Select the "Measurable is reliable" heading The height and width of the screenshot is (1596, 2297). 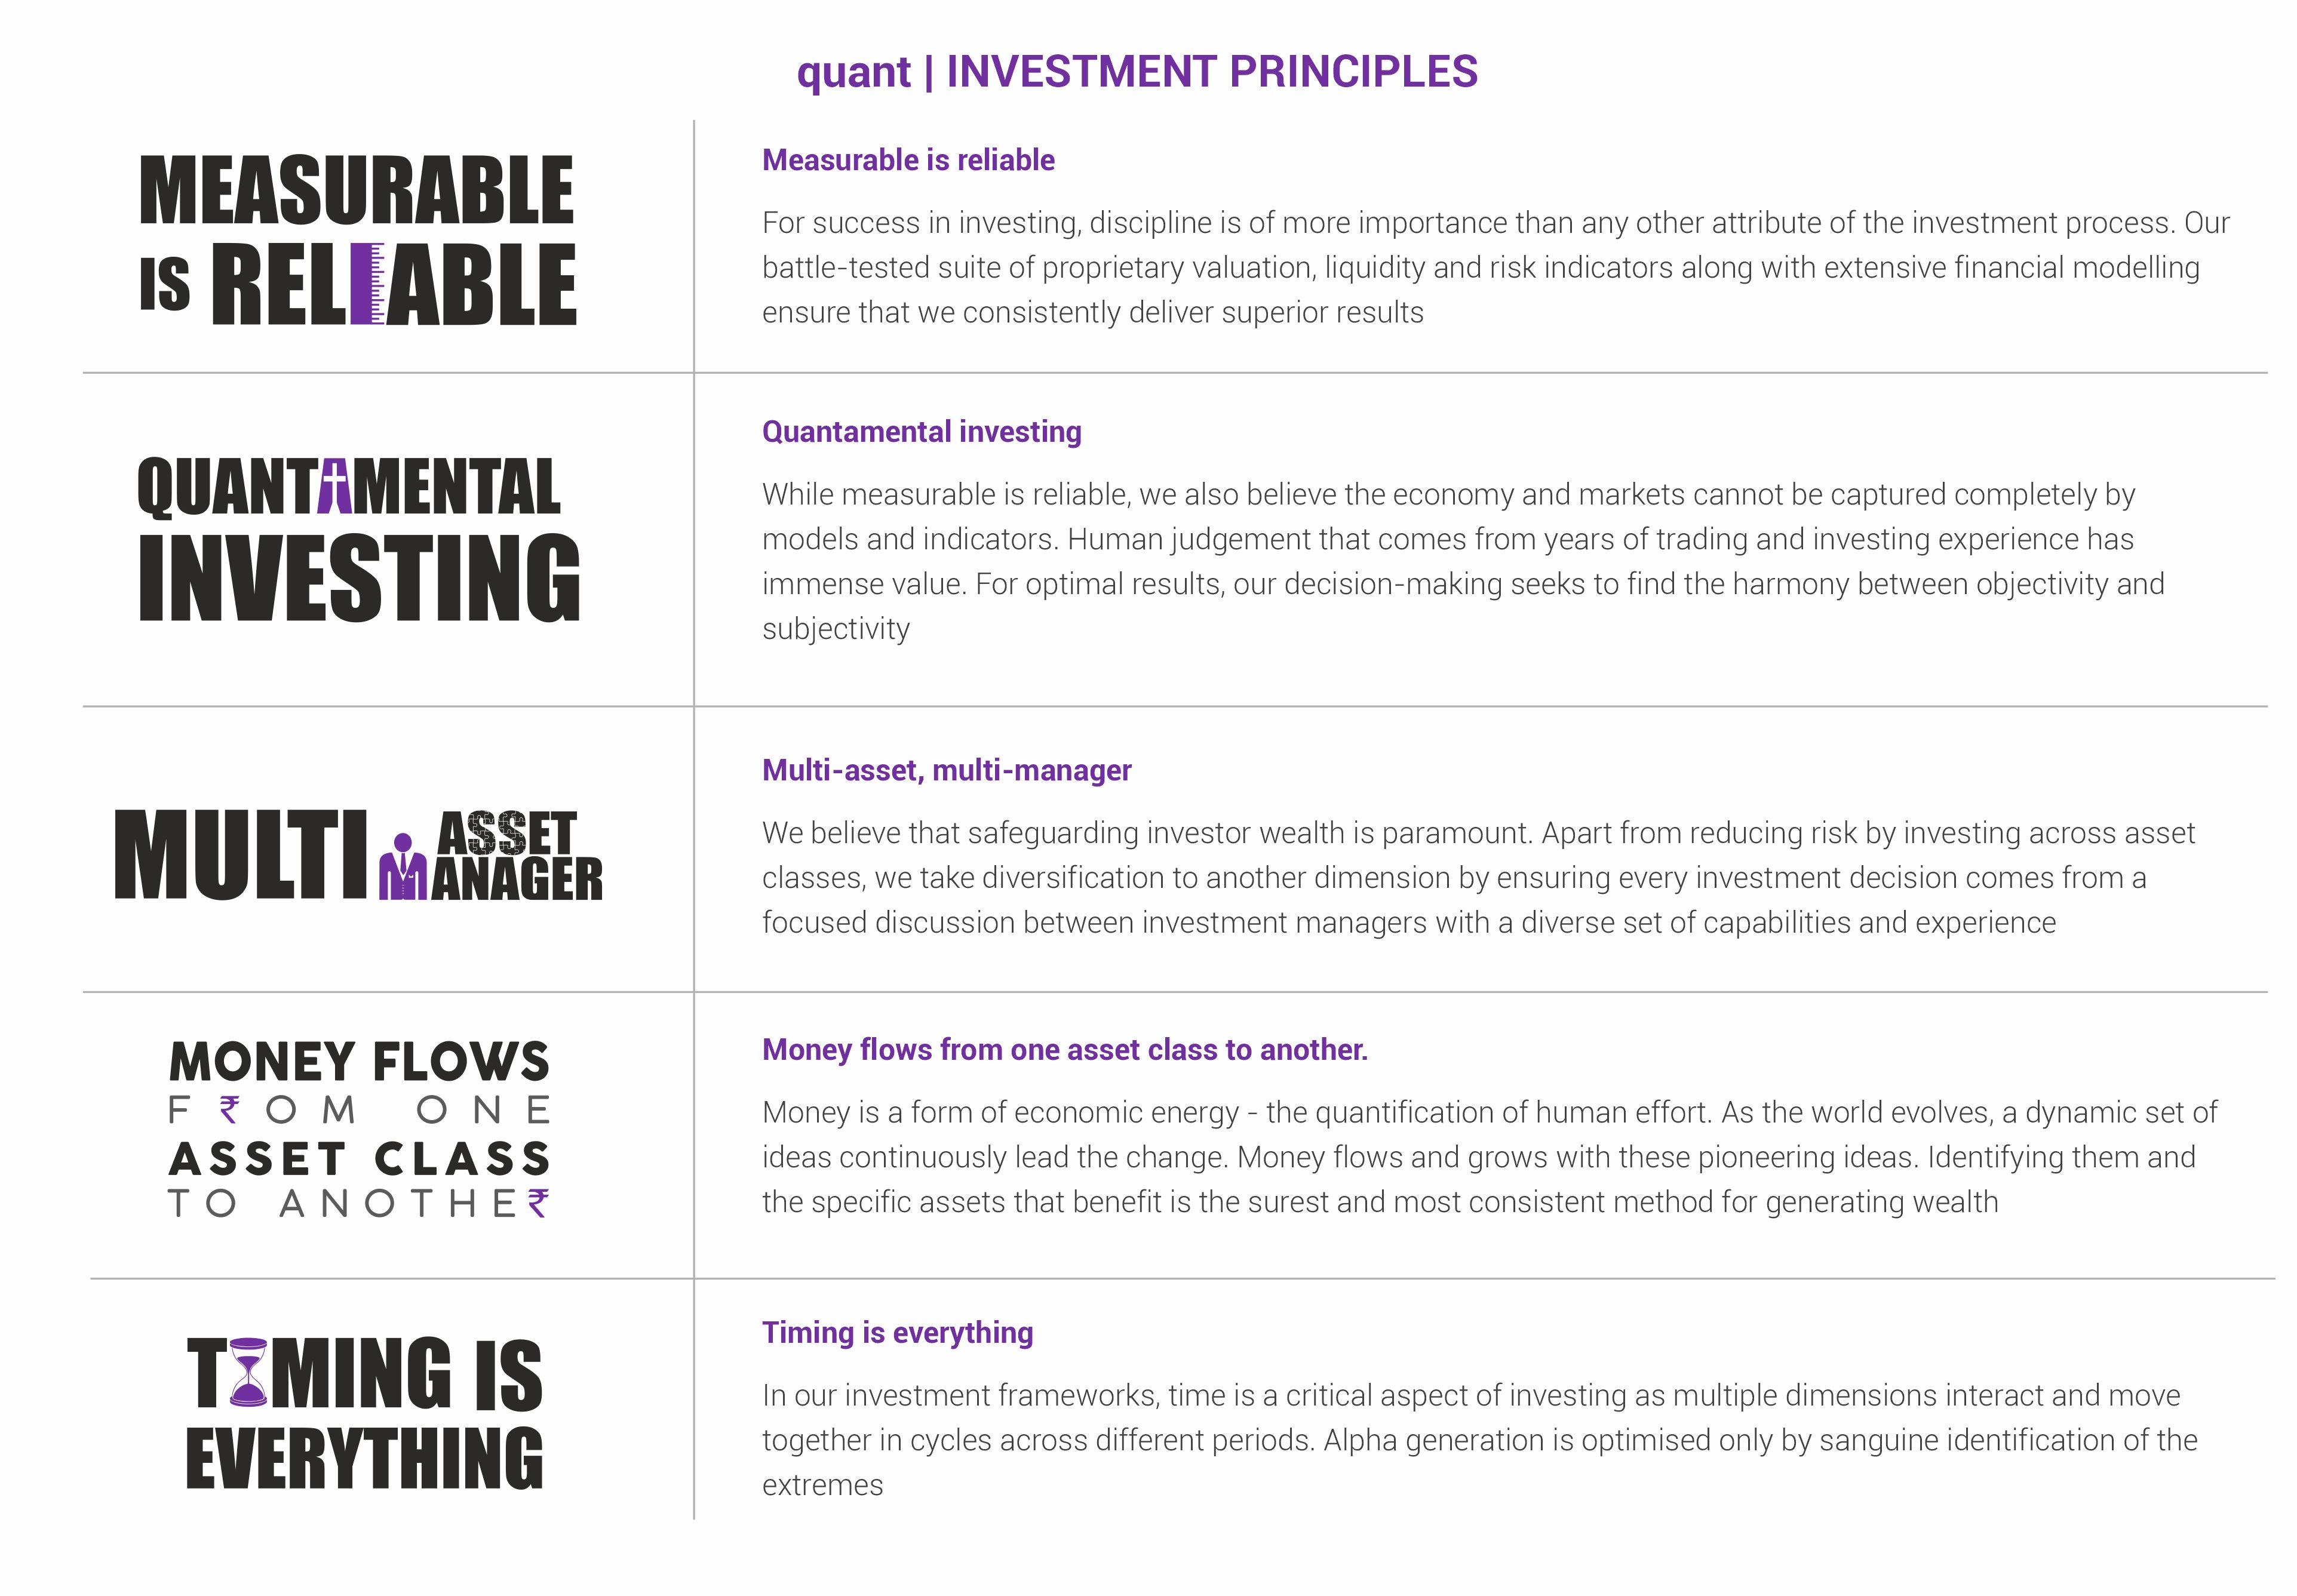[908, 160]
